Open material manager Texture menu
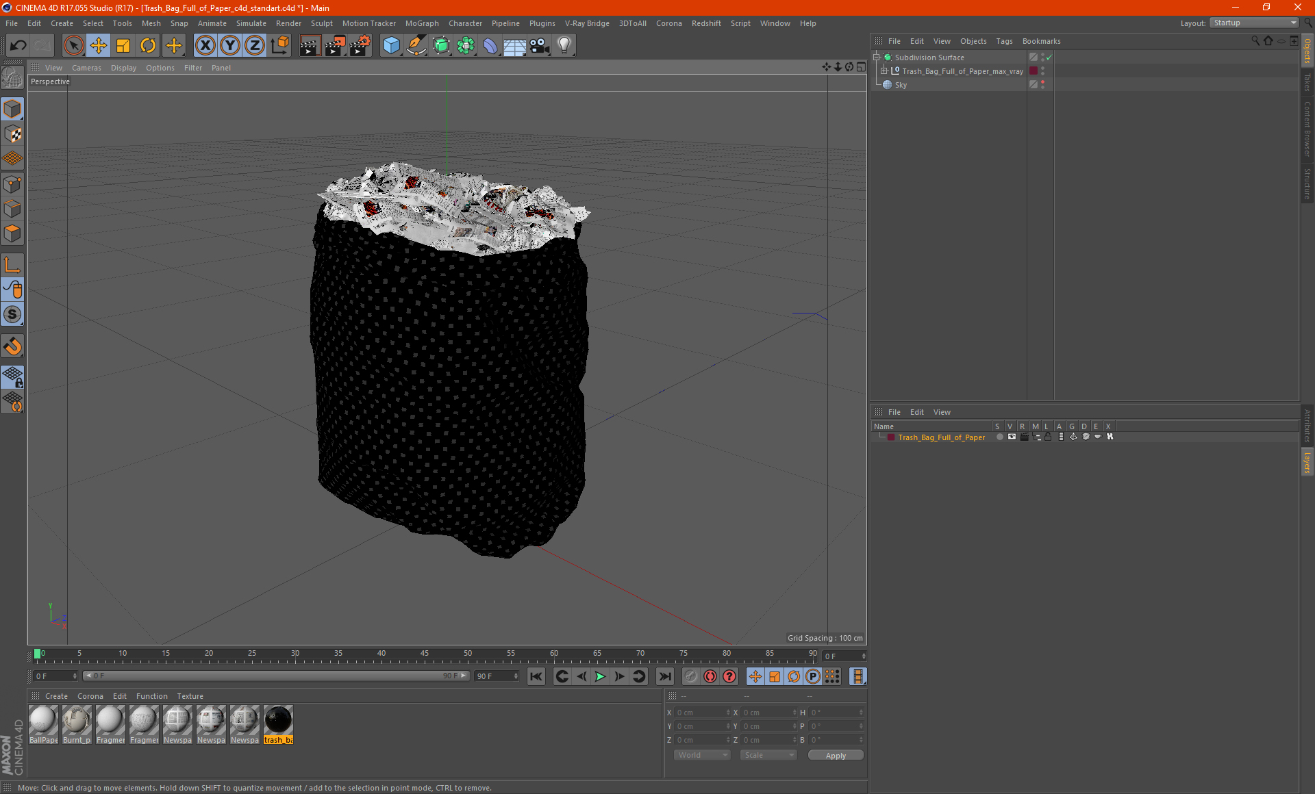 pyautogui.click(x=190, y=696)
